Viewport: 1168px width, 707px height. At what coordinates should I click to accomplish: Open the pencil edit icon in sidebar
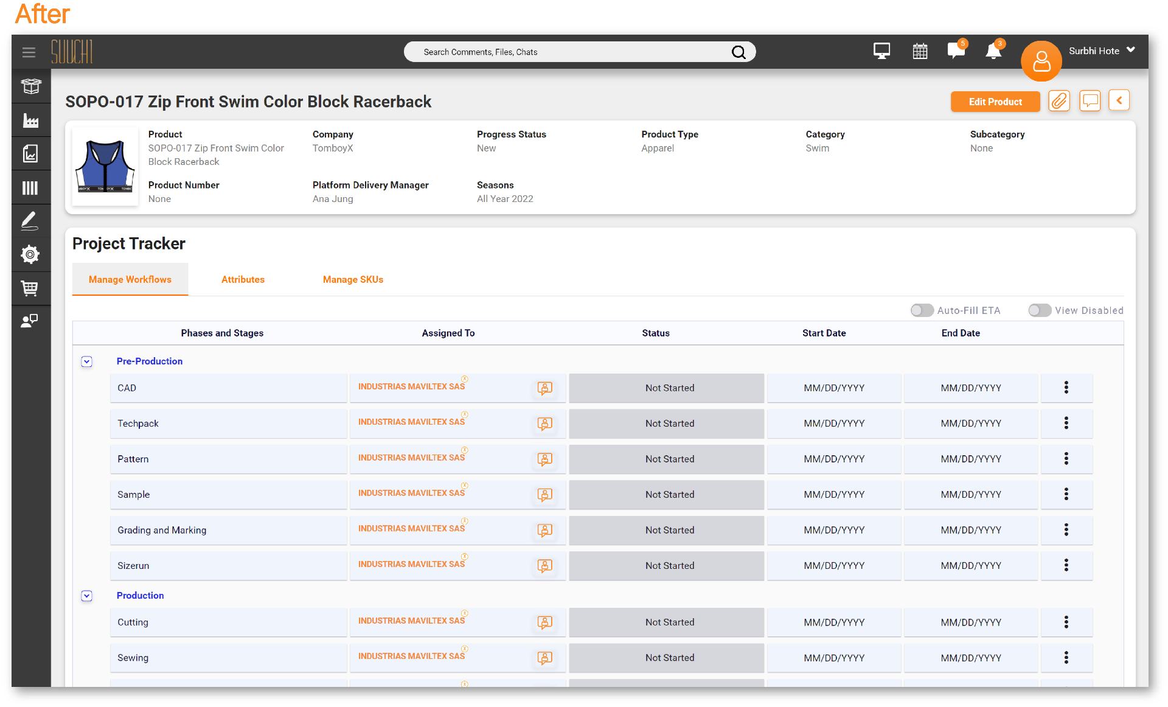[30, 221]
